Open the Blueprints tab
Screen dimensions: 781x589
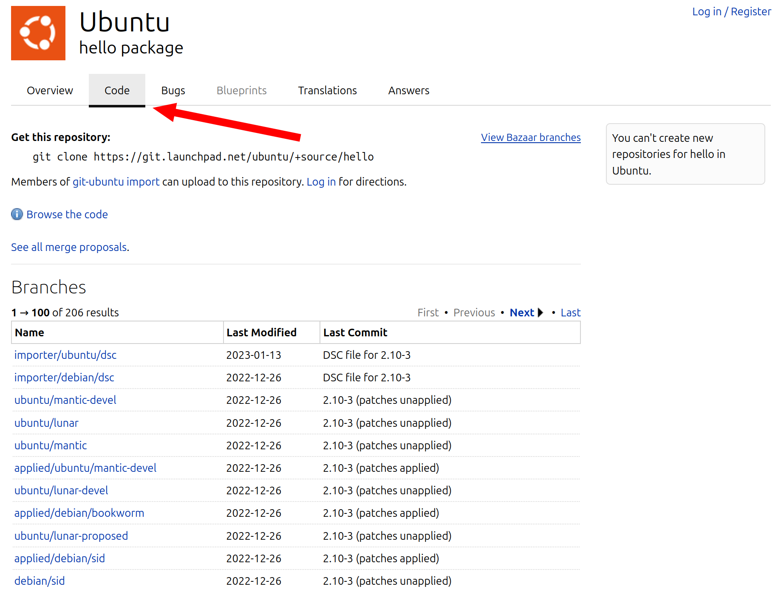pyautogui.click(x=241, y=90)
